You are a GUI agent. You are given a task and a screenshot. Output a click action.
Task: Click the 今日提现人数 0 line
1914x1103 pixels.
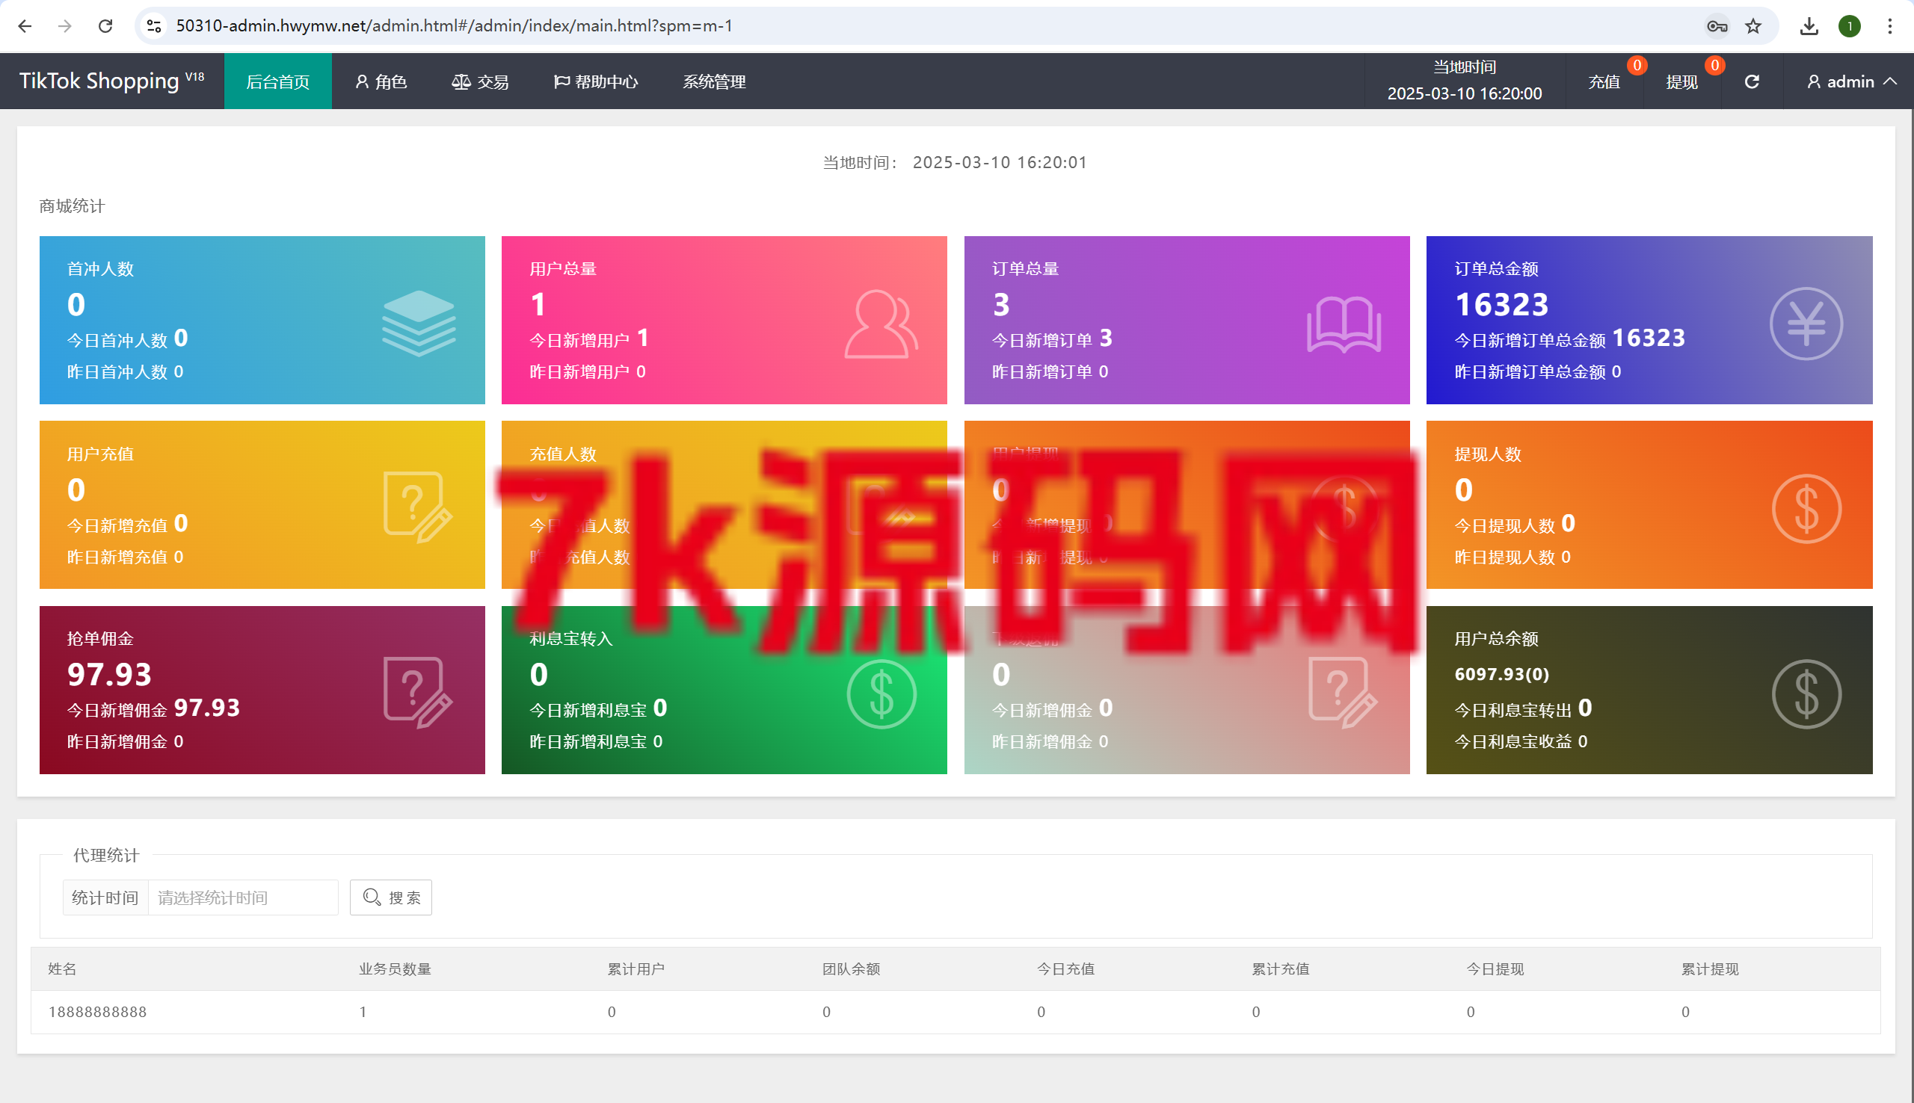1515,523
